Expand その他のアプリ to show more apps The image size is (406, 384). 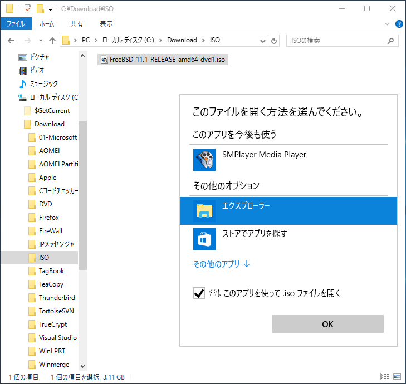222,264
